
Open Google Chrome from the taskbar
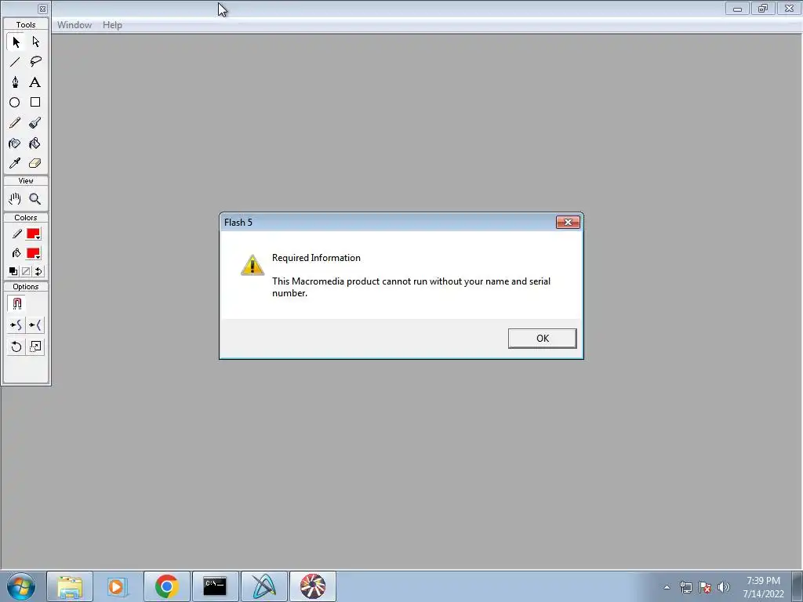pos(166,586)
